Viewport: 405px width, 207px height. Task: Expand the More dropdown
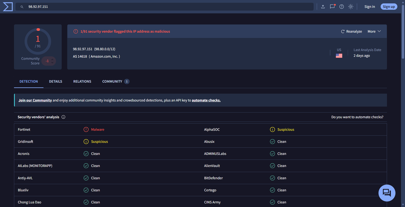pos(374,31)
